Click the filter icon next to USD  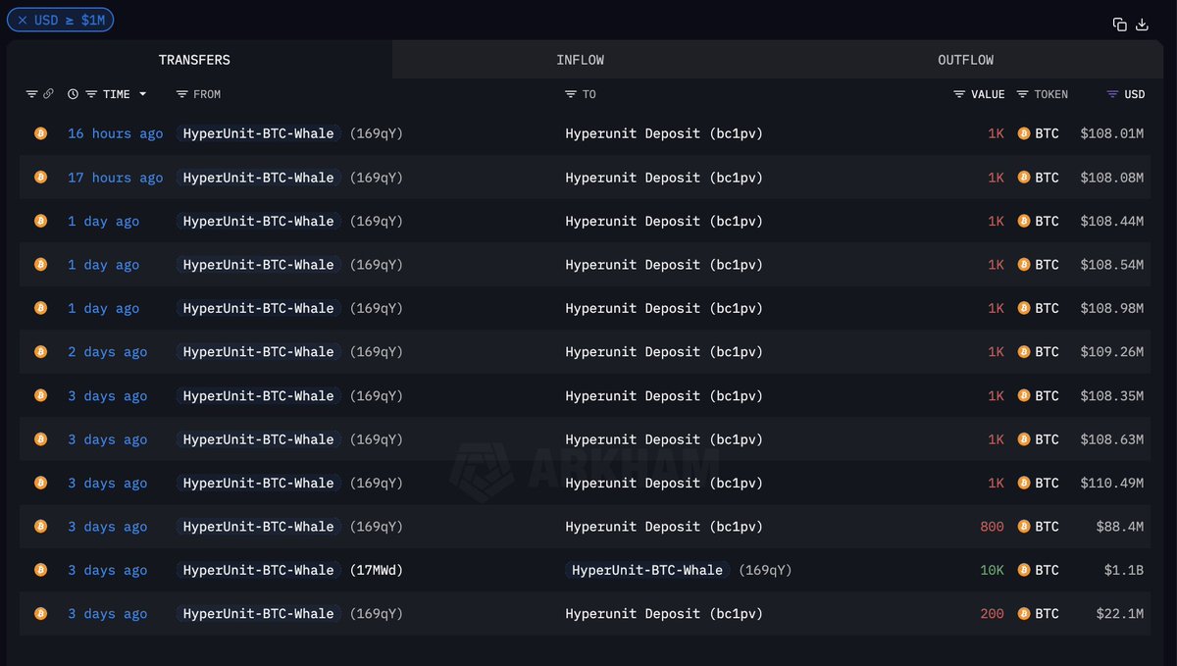[1112, 94]
